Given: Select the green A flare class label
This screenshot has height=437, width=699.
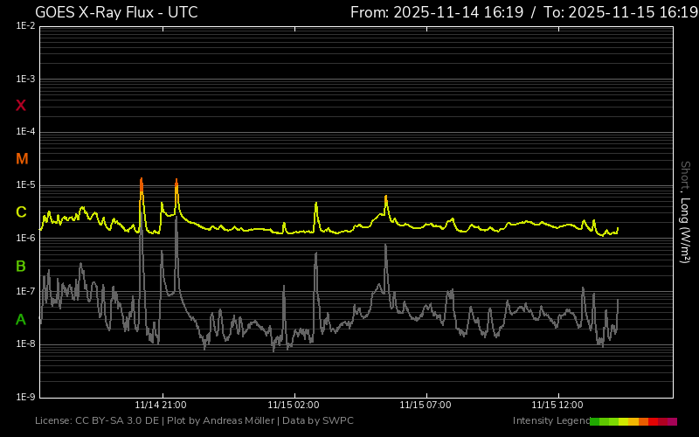Looking at the screenshot, I should click(21, 320).
